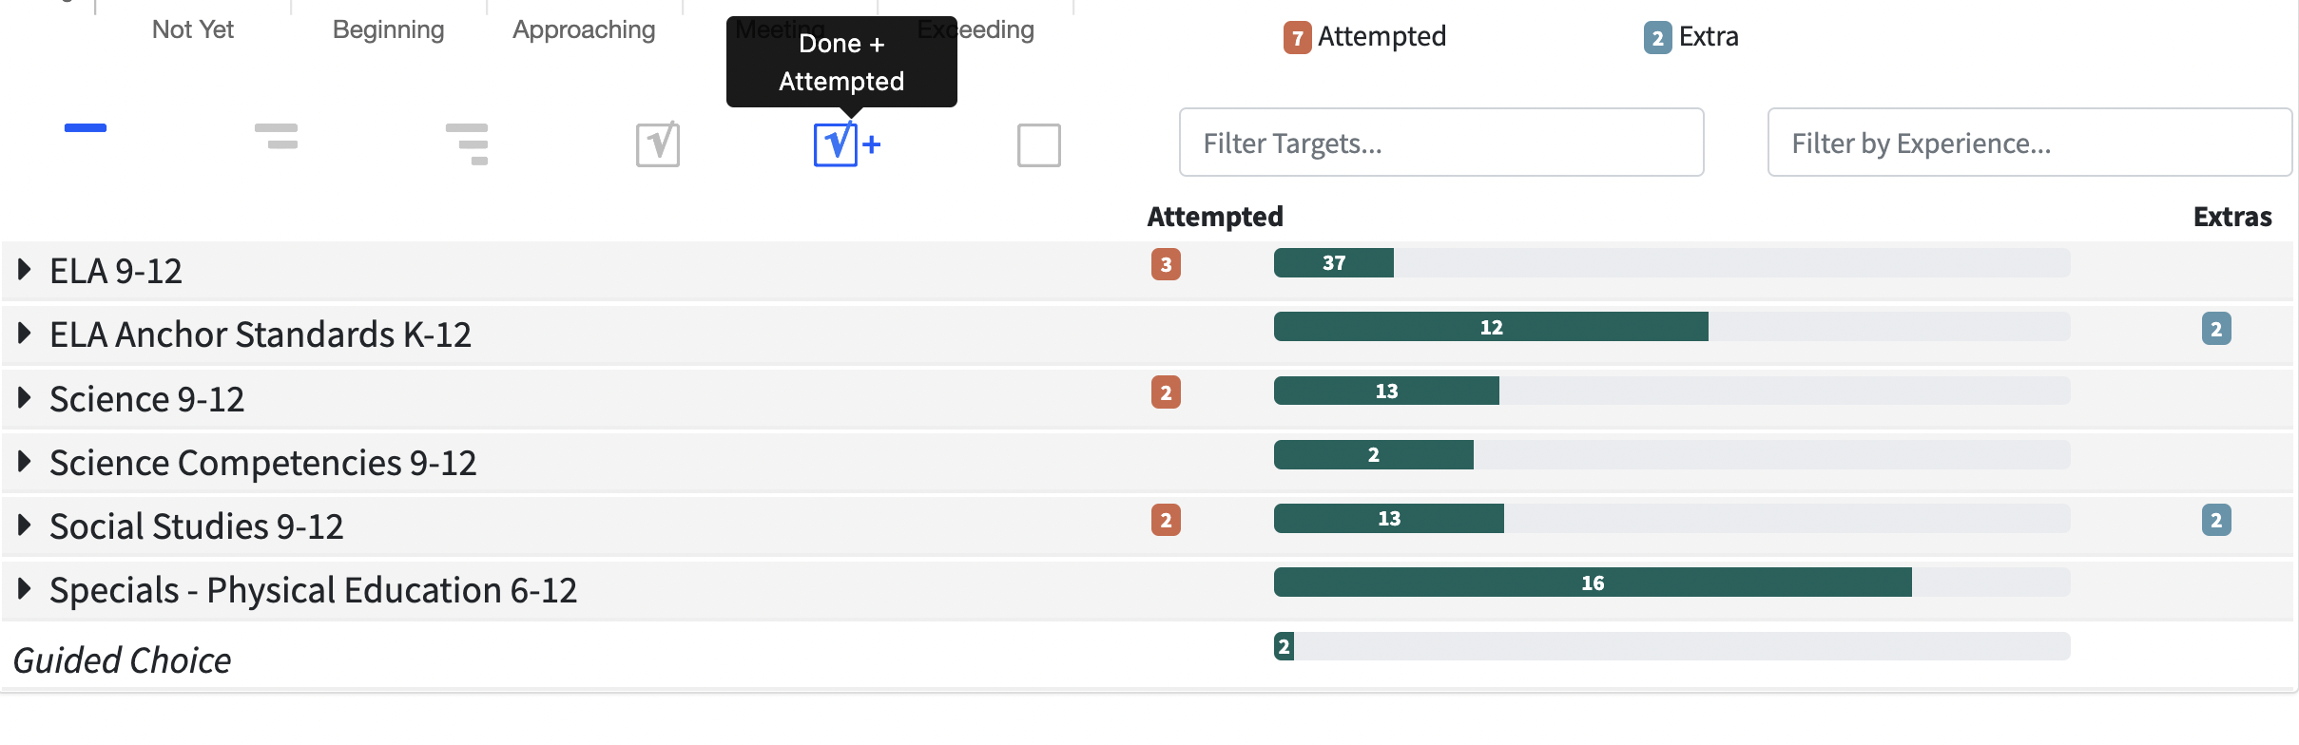Select the Meeting level checkmark icon
2299x745 pixels.
point(658,144)
